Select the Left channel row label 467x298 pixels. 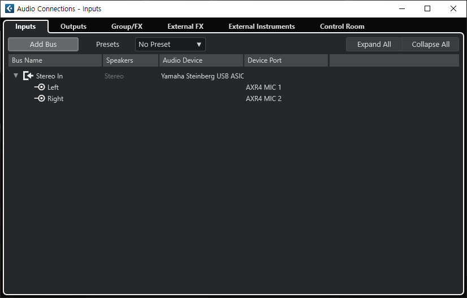53,87
